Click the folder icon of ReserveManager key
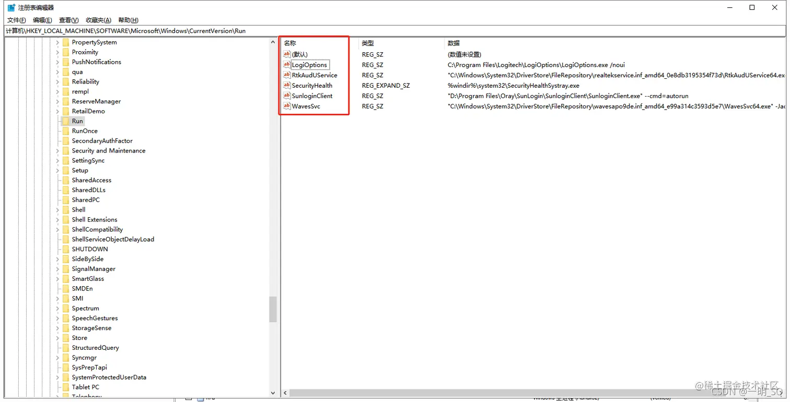The image size is (790, 402). [x=66, y=101]
